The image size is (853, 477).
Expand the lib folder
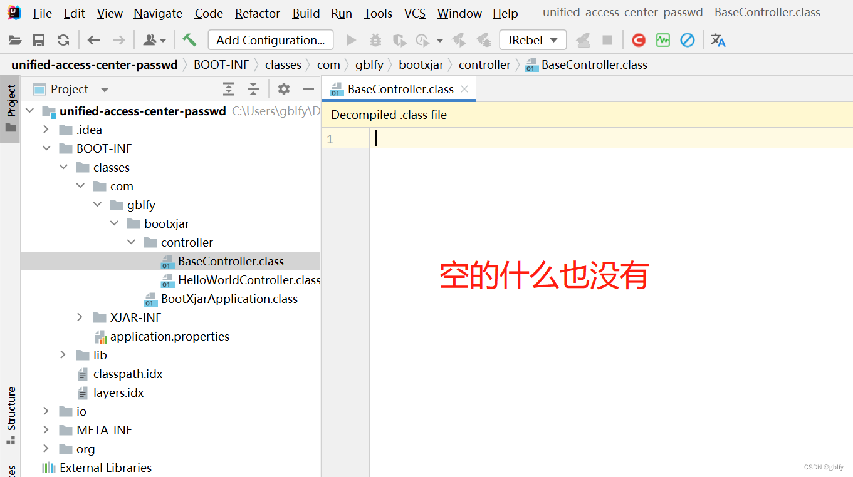point(63,355)
